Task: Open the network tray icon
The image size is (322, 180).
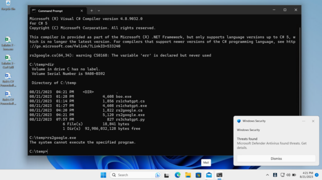Action: [x=282, y=175]
